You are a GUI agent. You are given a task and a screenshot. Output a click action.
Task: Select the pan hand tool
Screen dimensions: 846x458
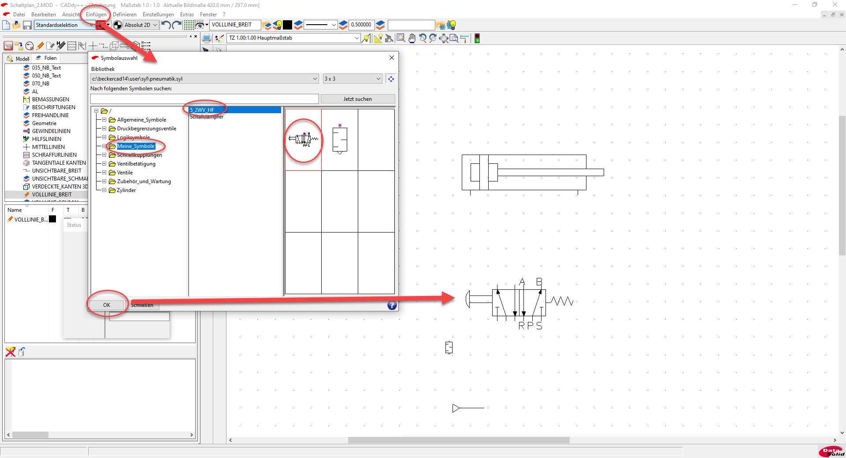pyautogui.click(x=412, y=38)
